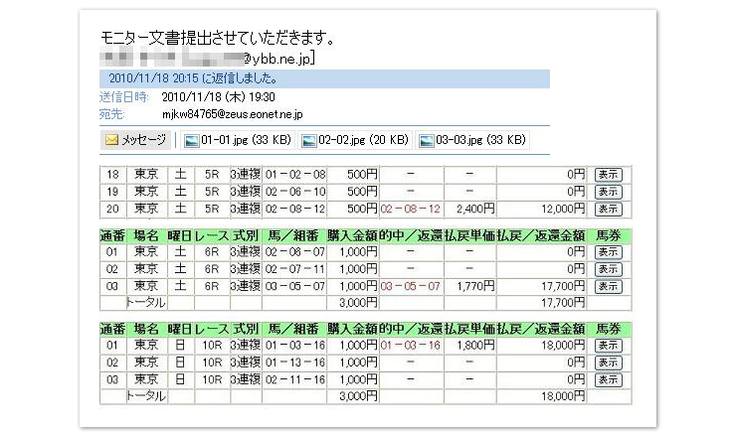Click the replied-on 2010/11/18 20:15 info bar
The width and height of the screenshot is (736, 437).
(323, 78)
